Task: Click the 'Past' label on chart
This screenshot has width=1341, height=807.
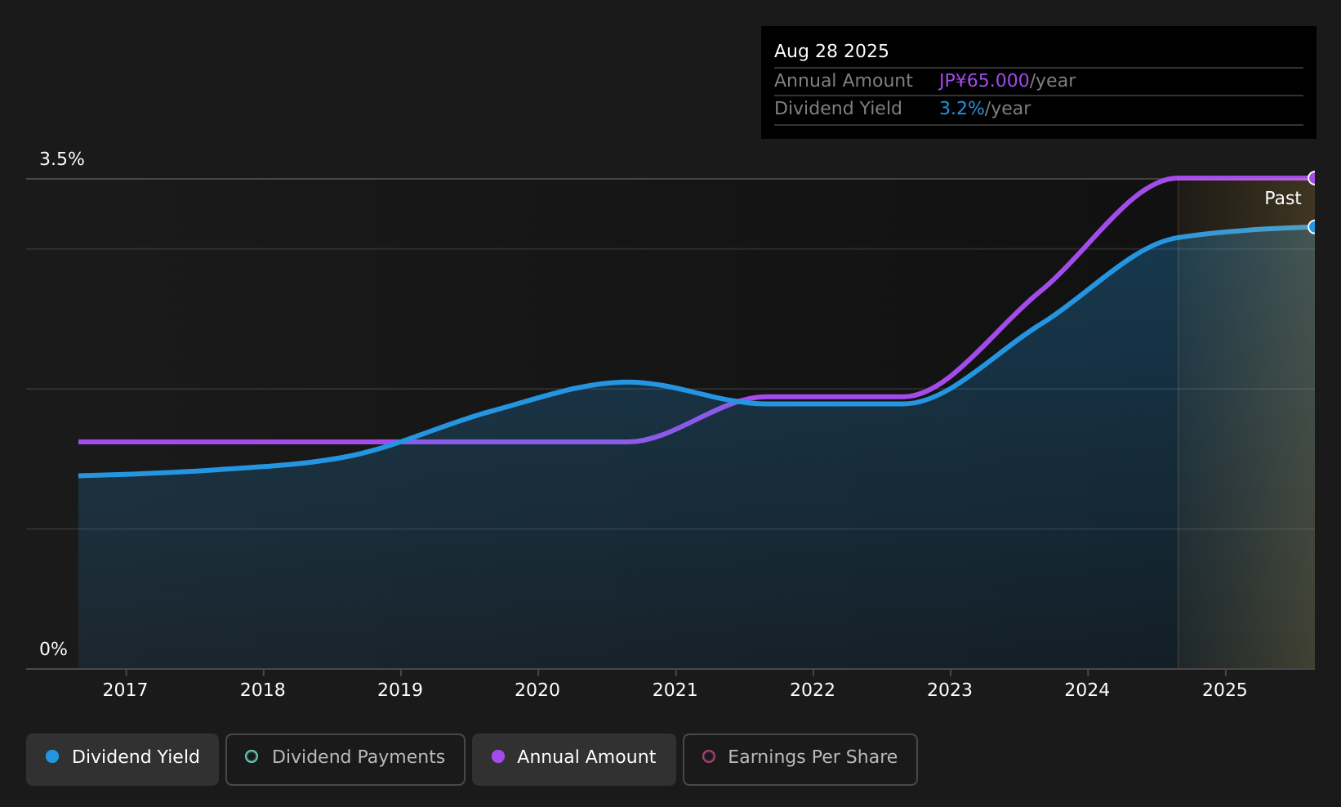Action: point(1283,198)
